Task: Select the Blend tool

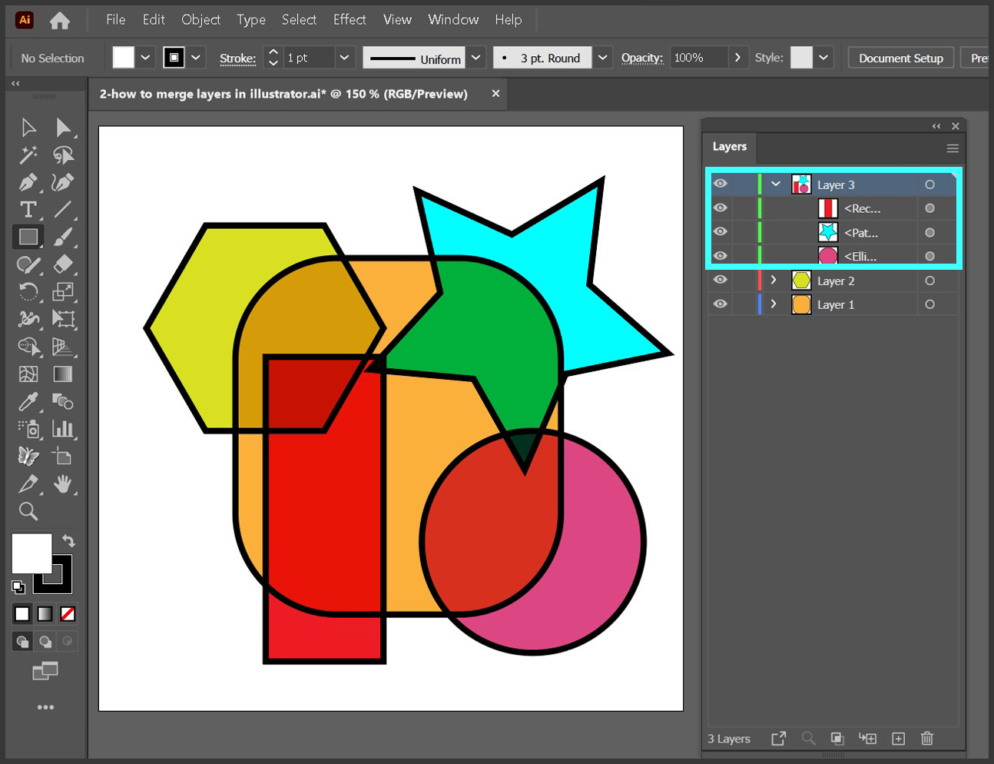Action: [x=63, y=401]
